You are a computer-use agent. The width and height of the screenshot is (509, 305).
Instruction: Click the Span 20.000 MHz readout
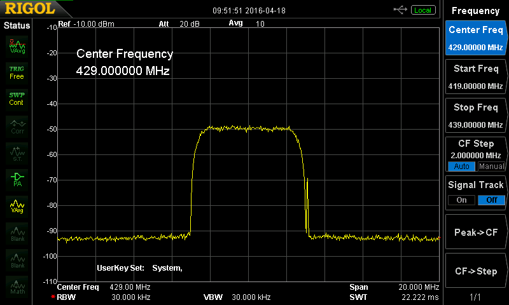pyautogui.click(x=394, y=287)
